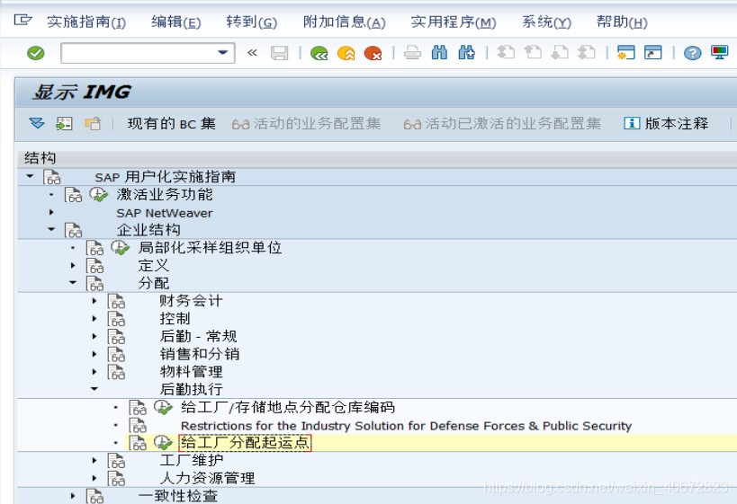Open documentation icon for 给工厂分配起运点
This screenshot has height=504, width=737.
coord(138,443)
